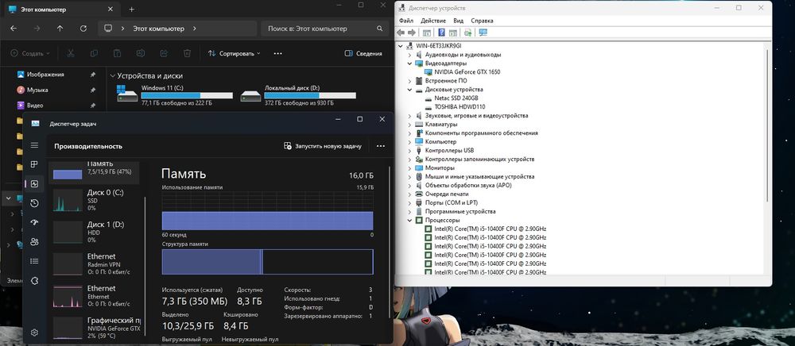
Task: Select Netac SSD 240GB device
Action: pyautogui.click(x=456, y=98)
